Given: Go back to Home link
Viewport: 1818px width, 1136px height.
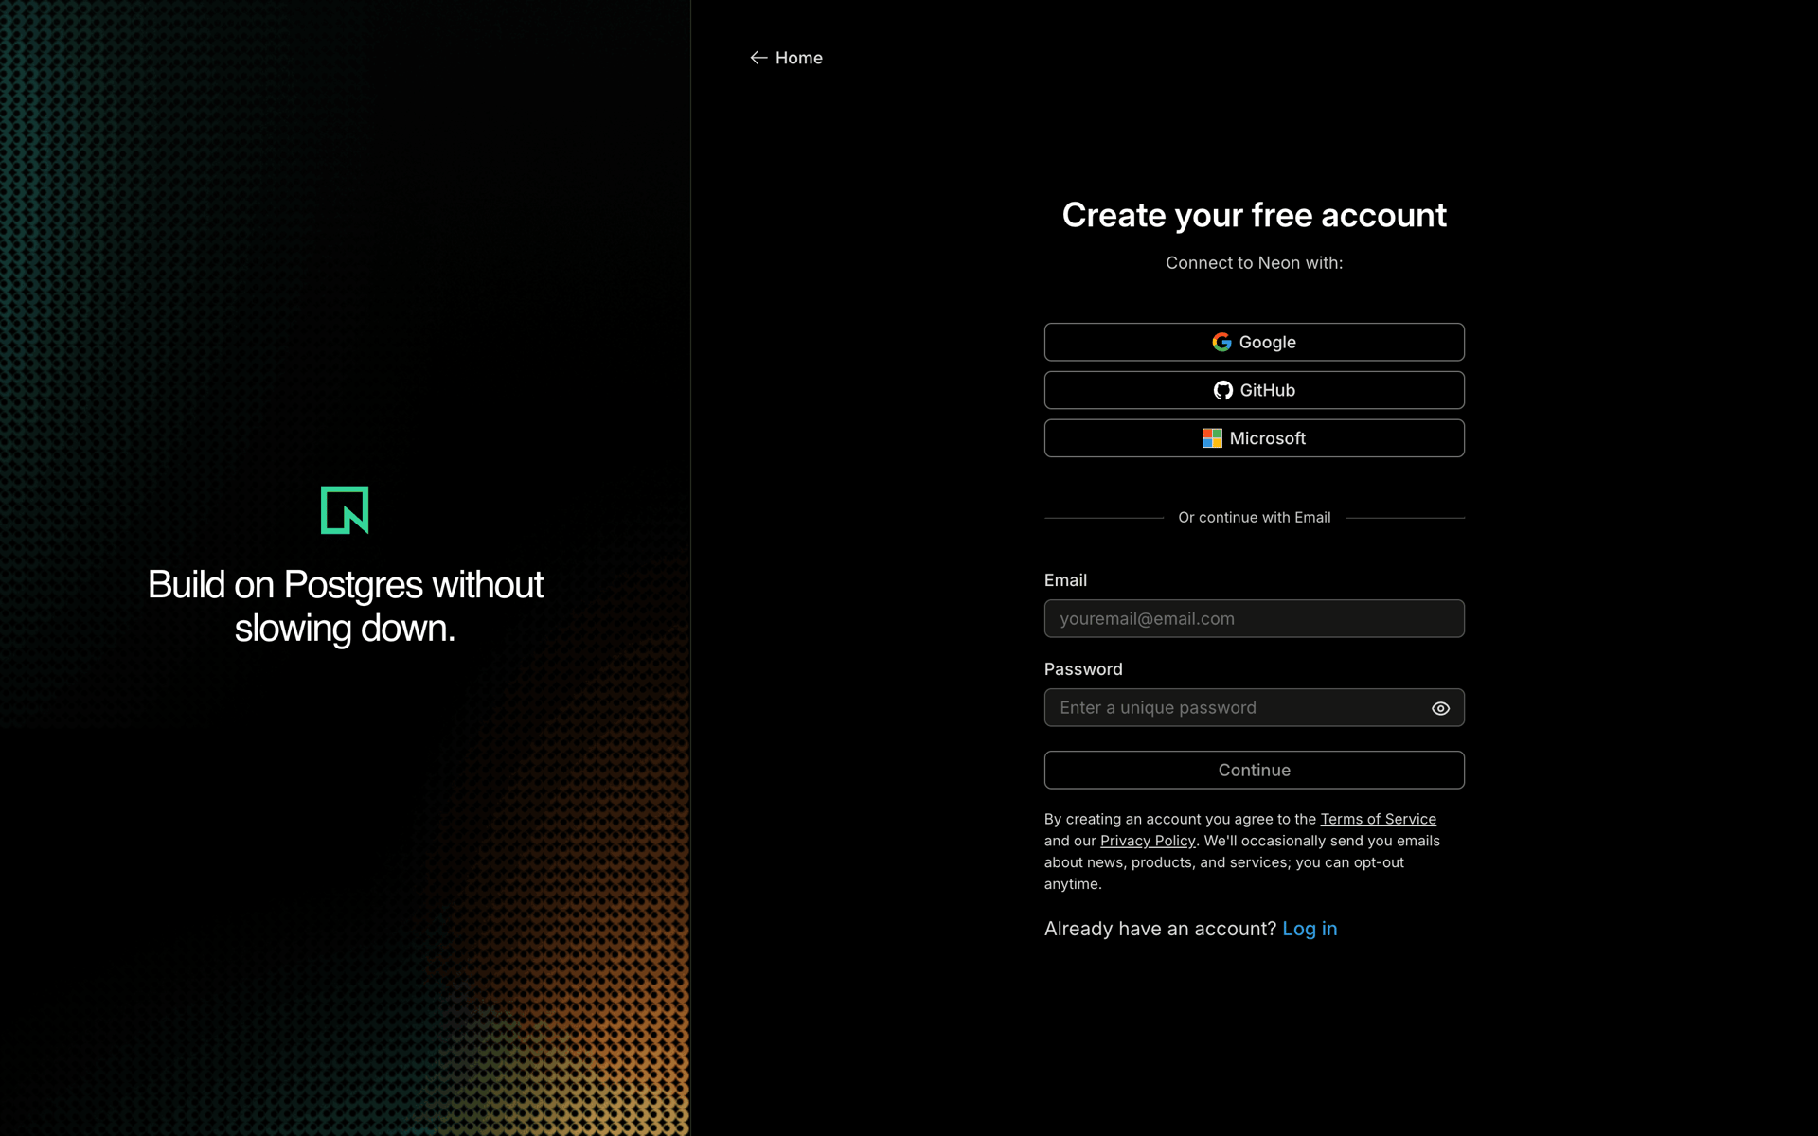Looking at the screenshot, I should point(786,58).
